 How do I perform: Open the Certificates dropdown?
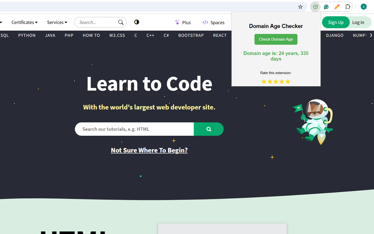pyautogui.click(x=24, y=22)
